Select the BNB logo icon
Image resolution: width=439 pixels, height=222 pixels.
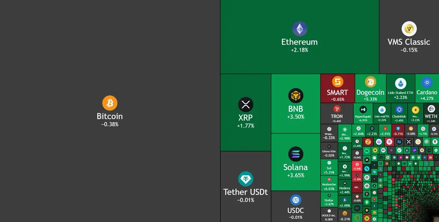296,96
